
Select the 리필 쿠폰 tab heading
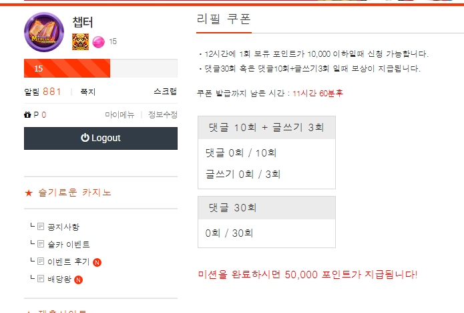pos(224,19)
